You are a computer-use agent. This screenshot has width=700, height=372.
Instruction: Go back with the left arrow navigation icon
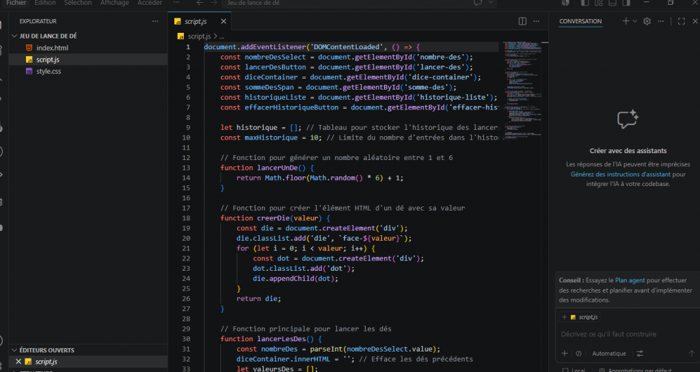click(200, 3)
